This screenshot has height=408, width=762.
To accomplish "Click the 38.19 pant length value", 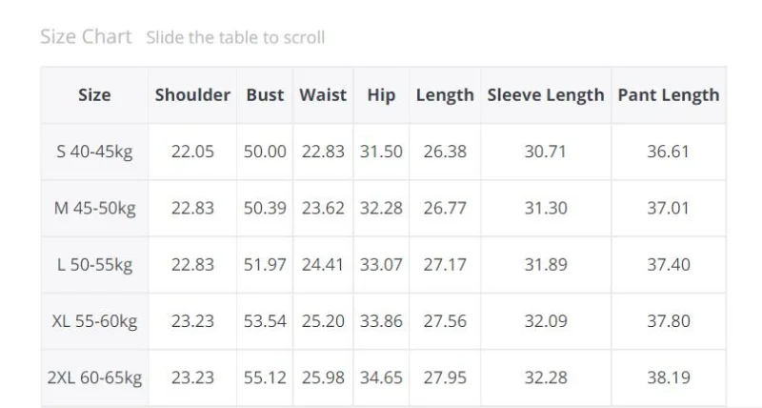I will (x=669, y=378).
